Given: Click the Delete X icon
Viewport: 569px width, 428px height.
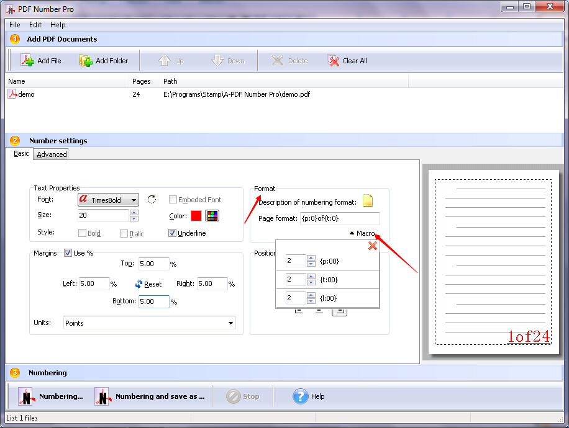Looking at the screenshot, I should (x=277, y=61).
